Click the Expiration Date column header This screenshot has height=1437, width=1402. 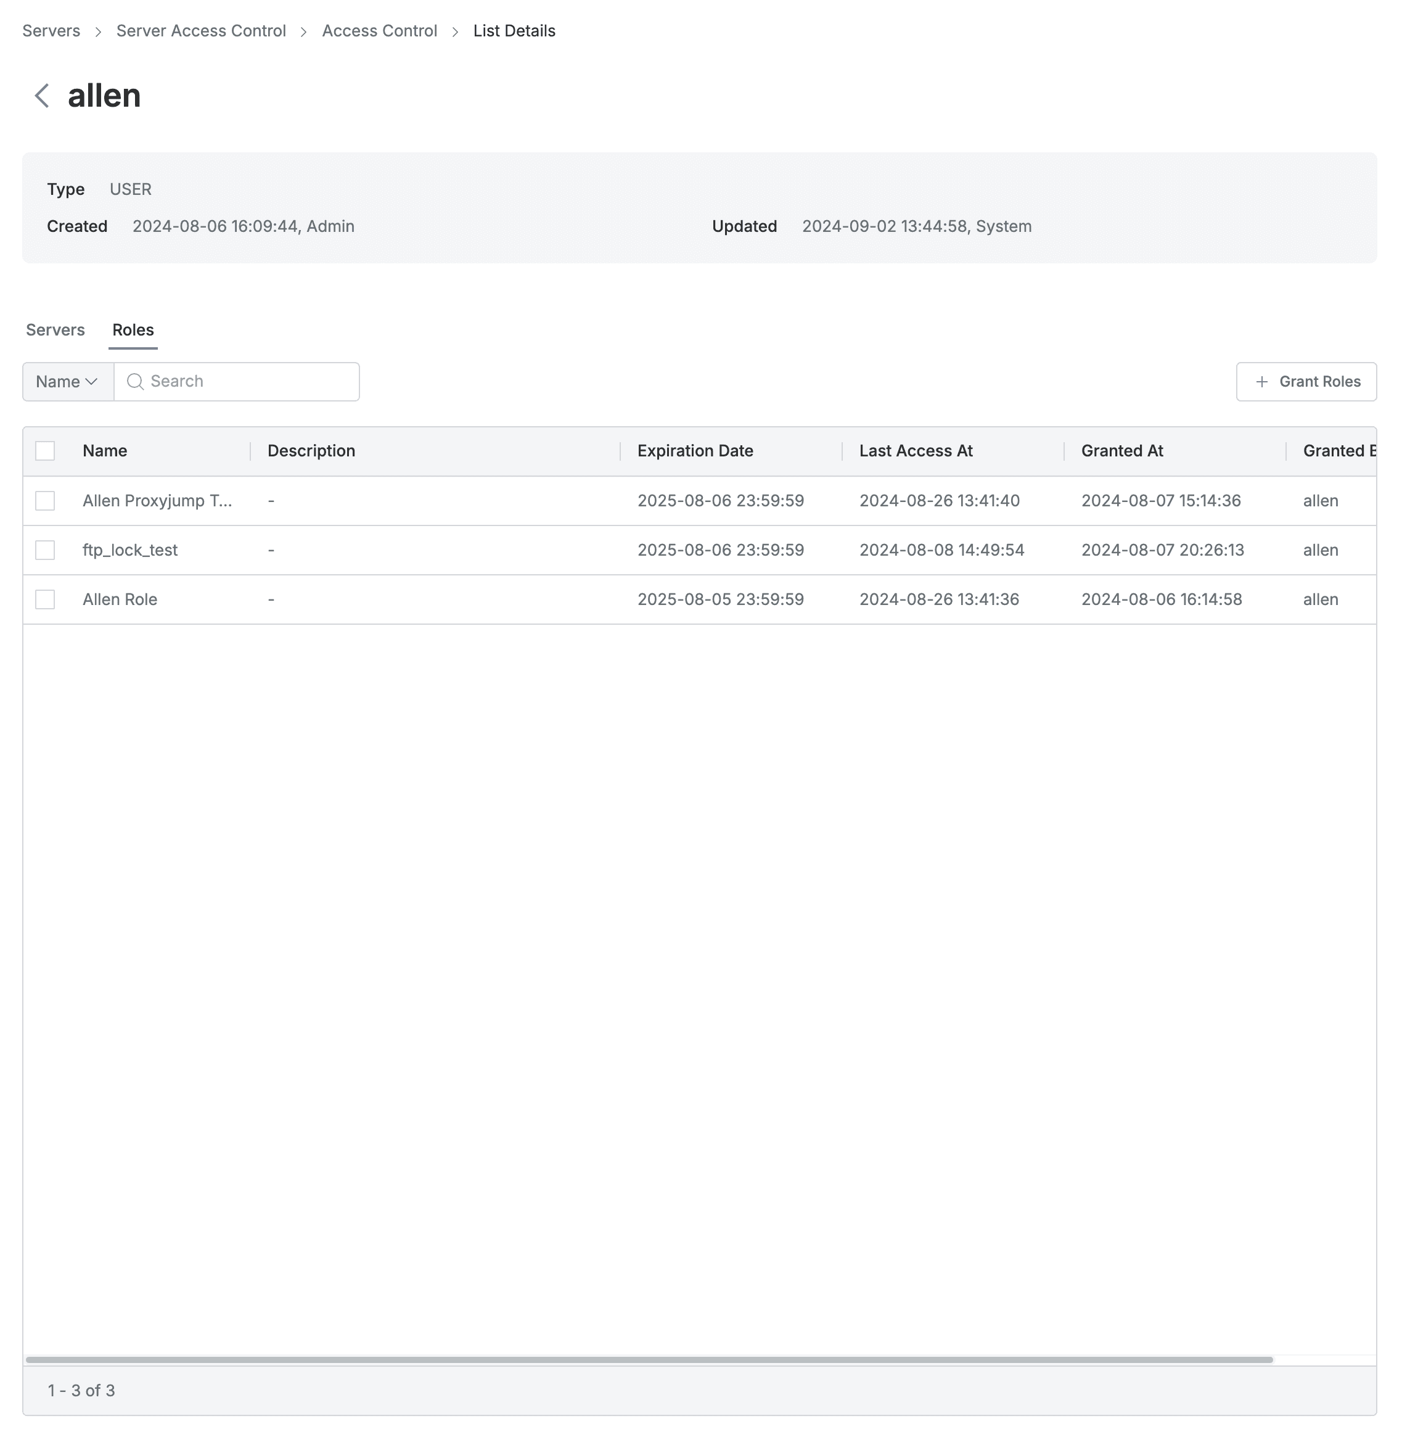[694, 450]
